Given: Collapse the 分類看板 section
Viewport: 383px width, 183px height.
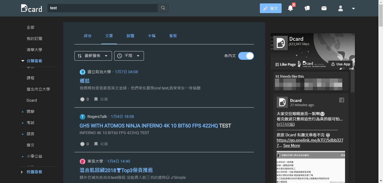Looking at the screenshot, I should point(31,61).
